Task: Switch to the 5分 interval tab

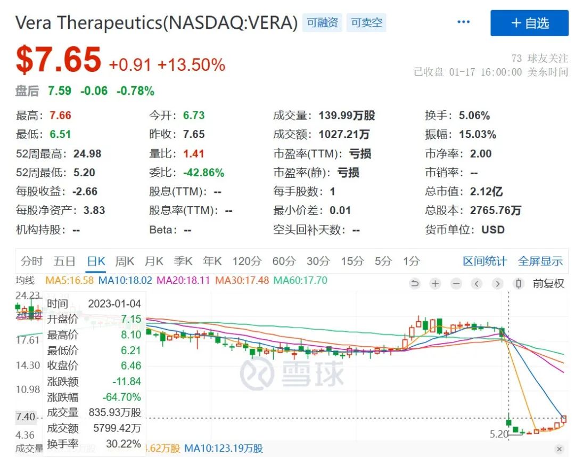Action: tap(383, 261)
